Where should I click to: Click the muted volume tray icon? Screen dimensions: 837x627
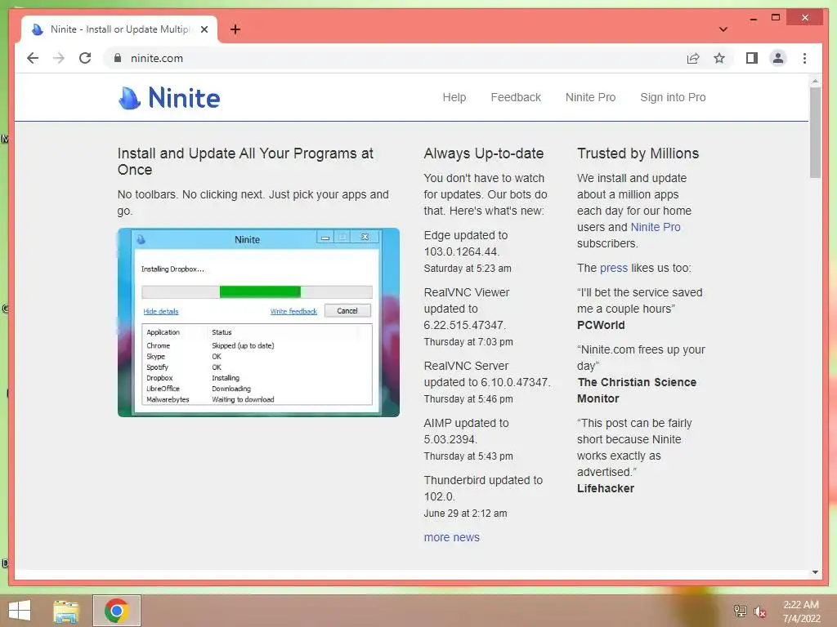[759, 611]
